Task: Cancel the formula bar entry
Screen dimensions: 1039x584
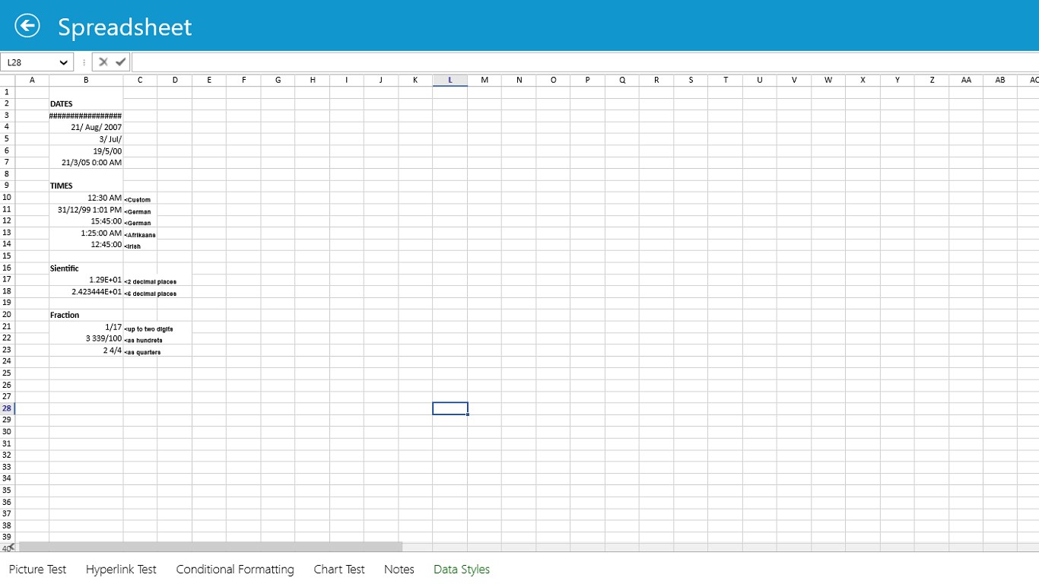Action: pyautogui.click(x=103, y=62)
